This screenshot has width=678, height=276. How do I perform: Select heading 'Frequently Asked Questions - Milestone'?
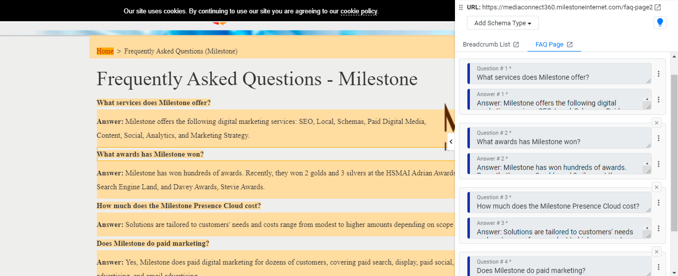tap(257, 79)
